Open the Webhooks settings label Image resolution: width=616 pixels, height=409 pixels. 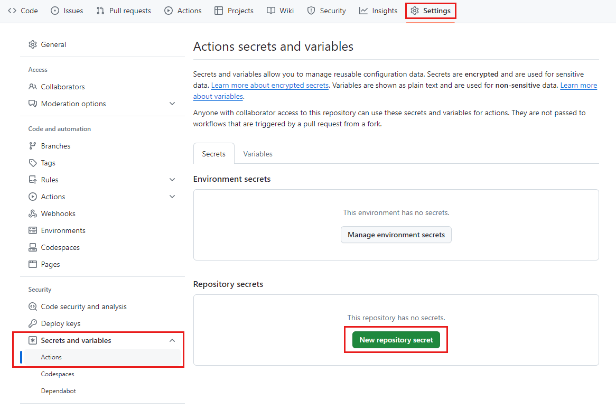[x=58, y=213]
